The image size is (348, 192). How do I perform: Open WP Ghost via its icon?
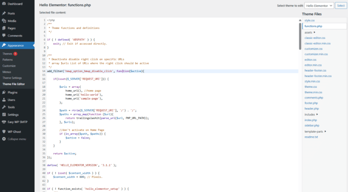[4, 131]
